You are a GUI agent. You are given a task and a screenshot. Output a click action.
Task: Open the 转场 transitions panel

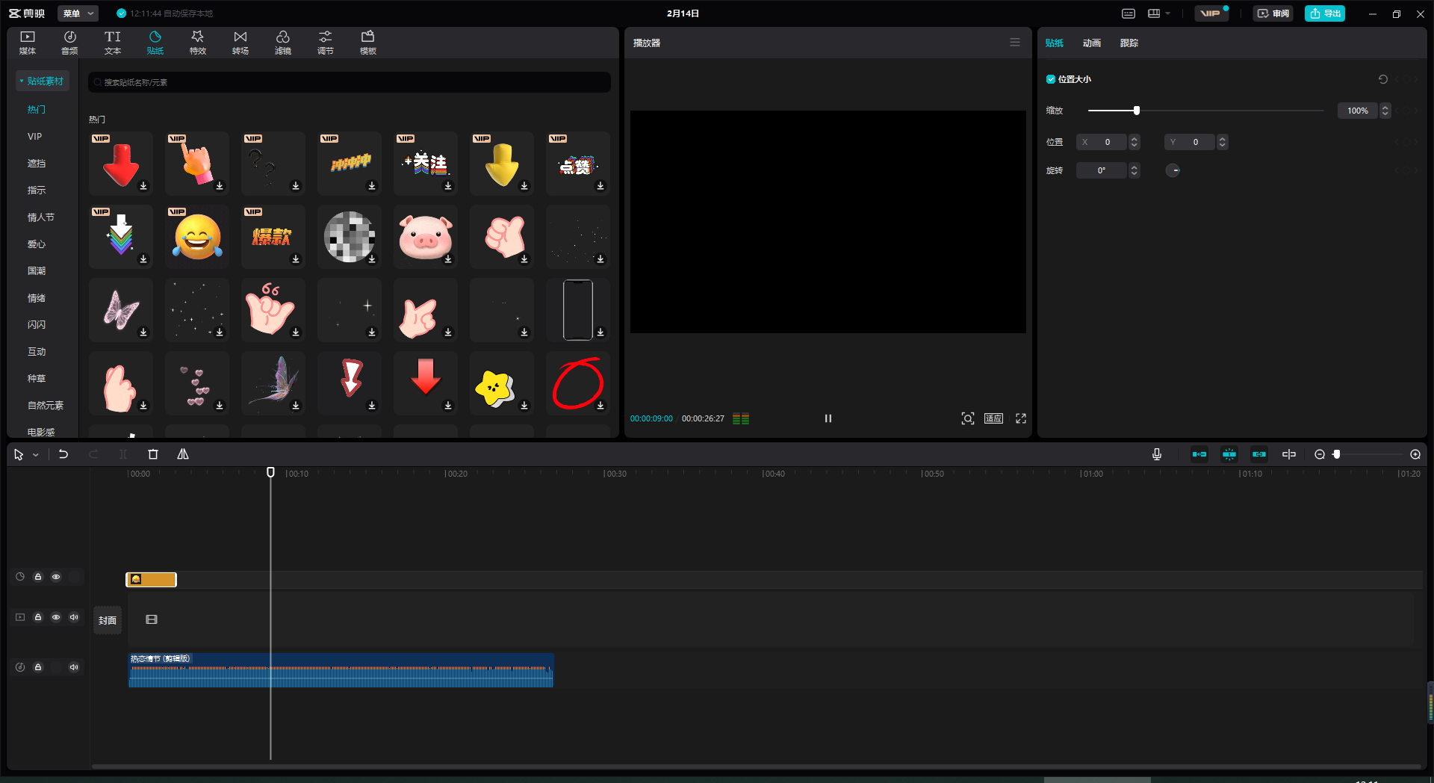(x=240, y=43)
